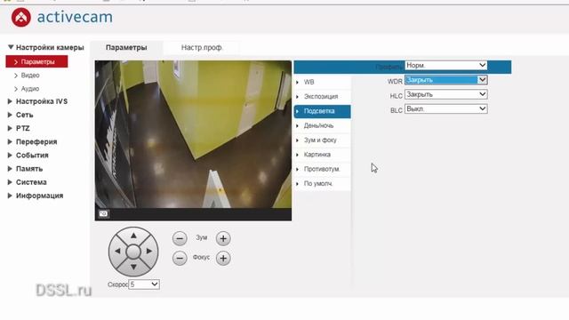Switch to the Настр.проф. tab
The image size is (569, 320).
pos(202,47)
